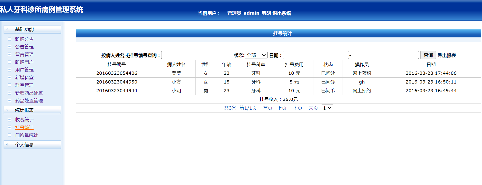Open the 状态 dropdown showing 全部

[256, 55]
